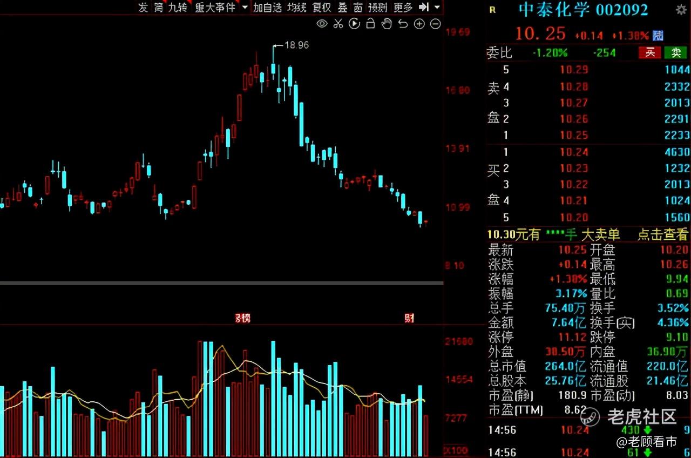
Task: Collapse side panel with arrow-to-bar icon
Action: tap(424, 7)
